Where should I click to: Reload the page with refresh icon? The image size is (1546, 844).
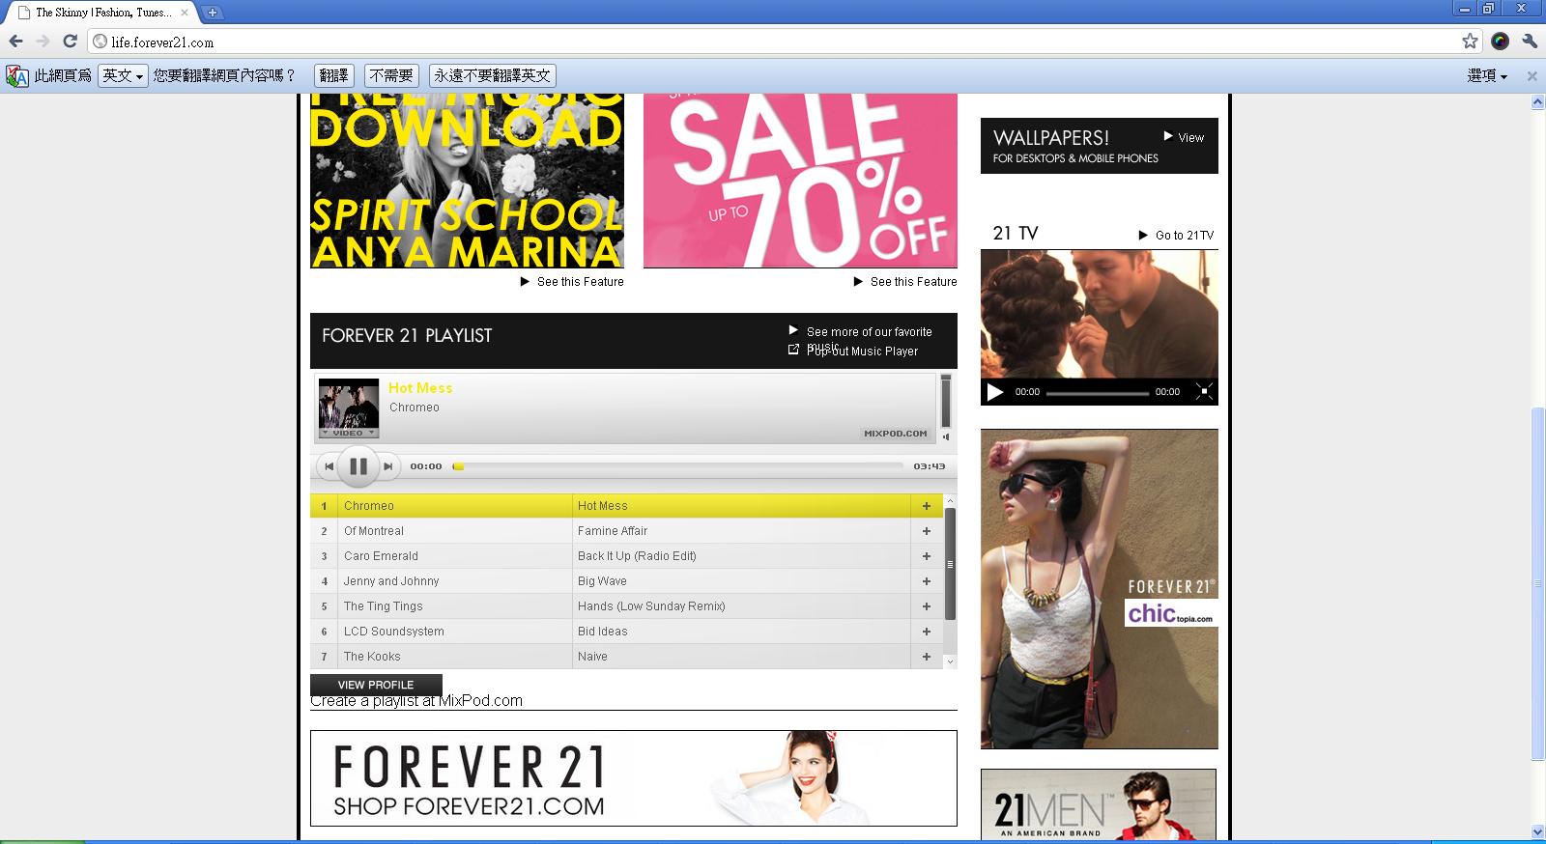(x=70, y=42)
